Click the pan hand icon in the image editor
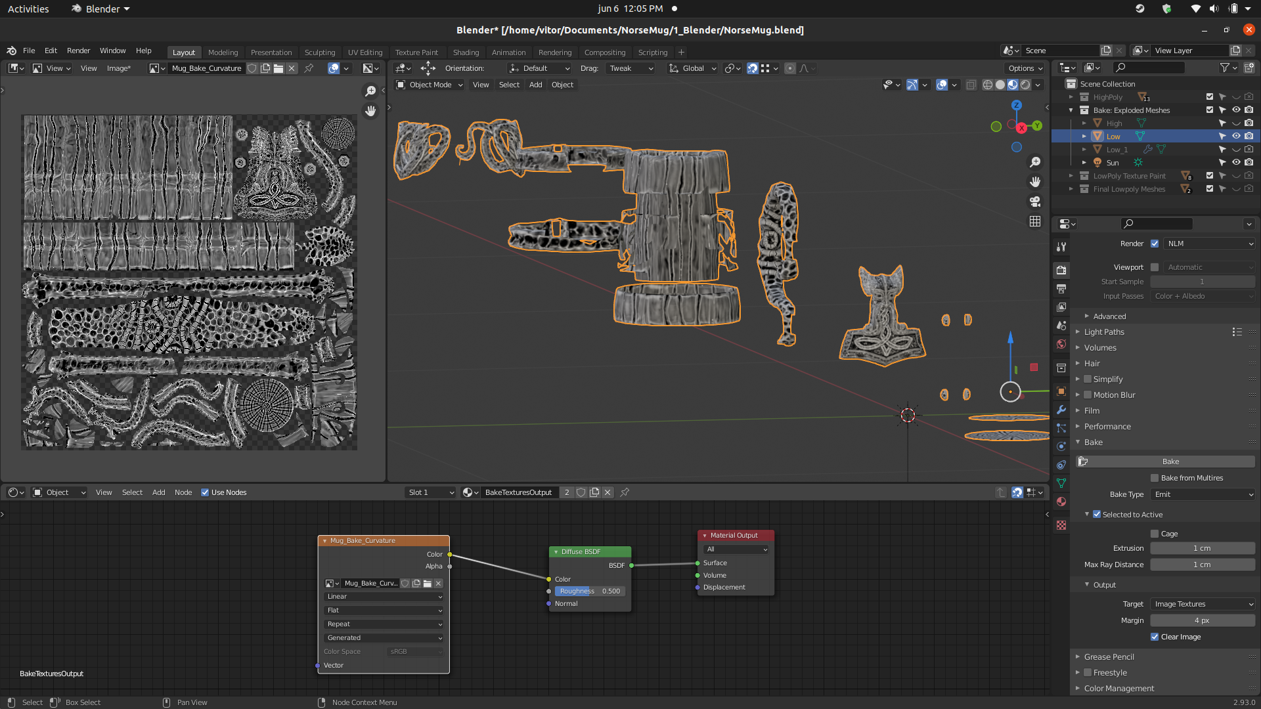The height and width of the screenshot is (709, 1261). pyautogui.click(x=370, y=111)
